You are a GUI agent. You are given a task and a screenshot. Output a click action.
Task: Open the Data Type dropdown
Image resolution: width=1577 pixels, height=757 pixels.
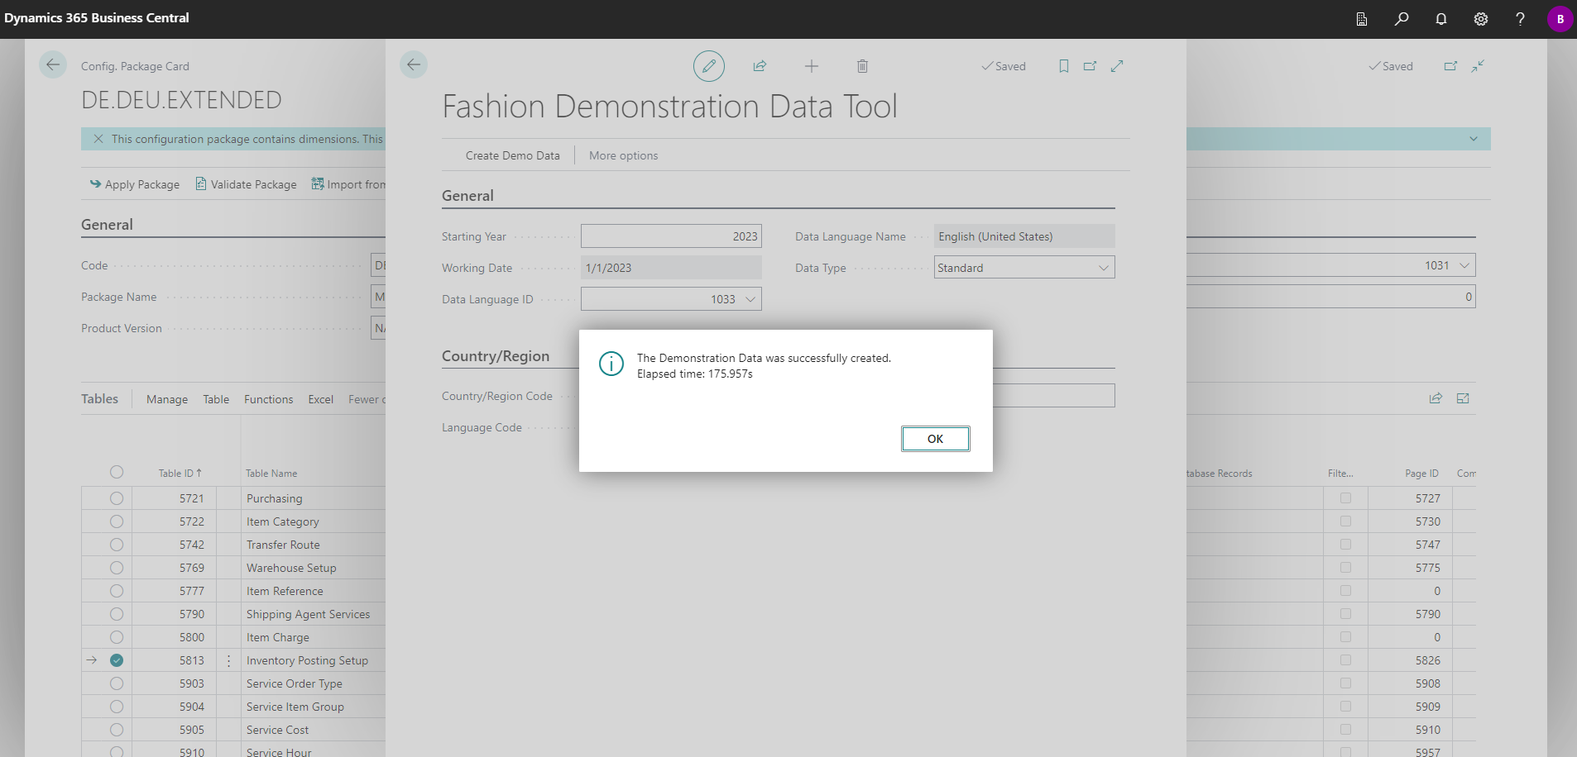click(x=1105, y=267)
